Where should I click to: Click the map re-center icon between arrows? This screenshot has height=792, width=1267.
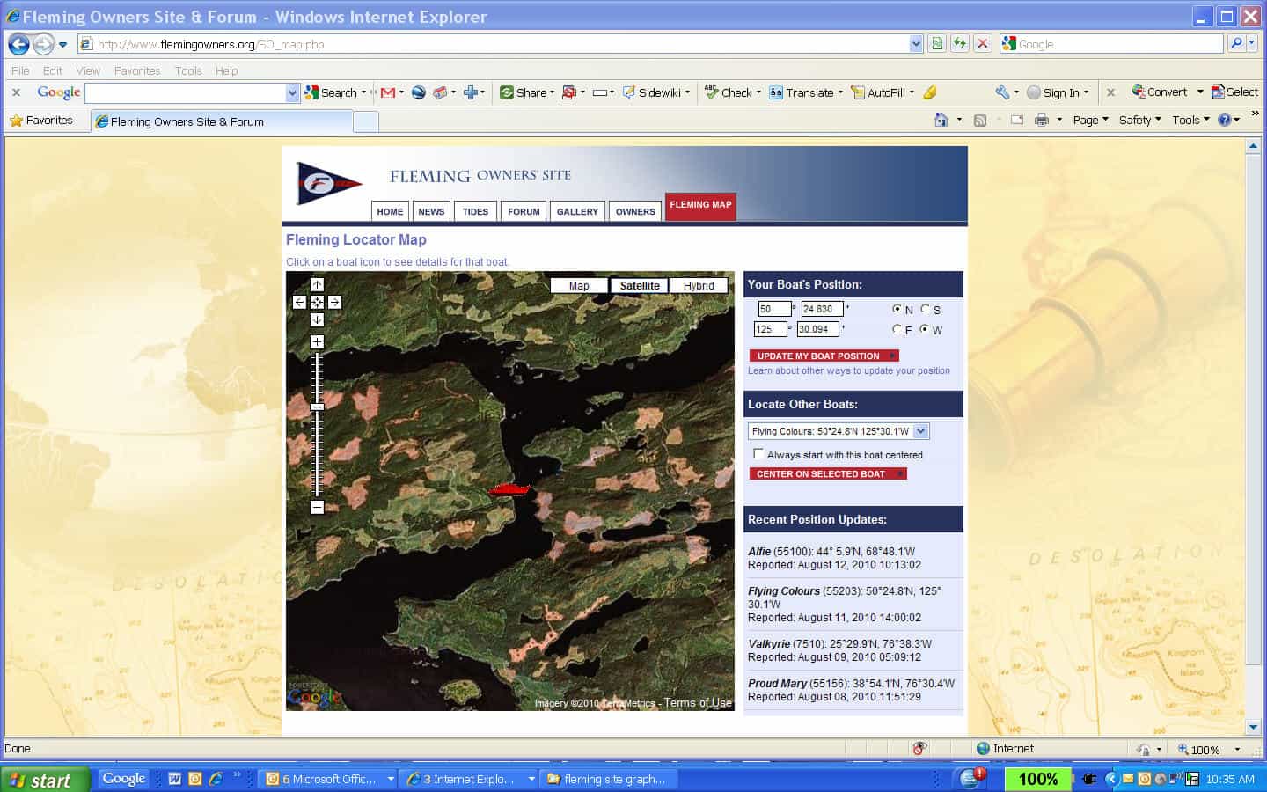click(317, 302)
